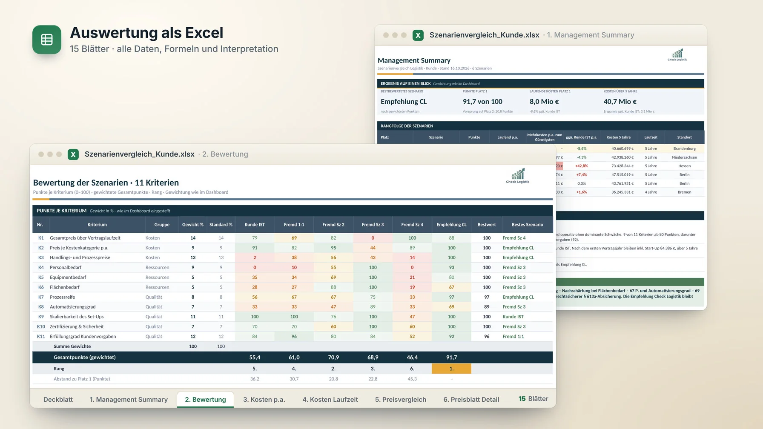Click K11 Erfüllungsgrad Kundenvorgaben criterion
The image size is (763, 429).
(83, 337)
